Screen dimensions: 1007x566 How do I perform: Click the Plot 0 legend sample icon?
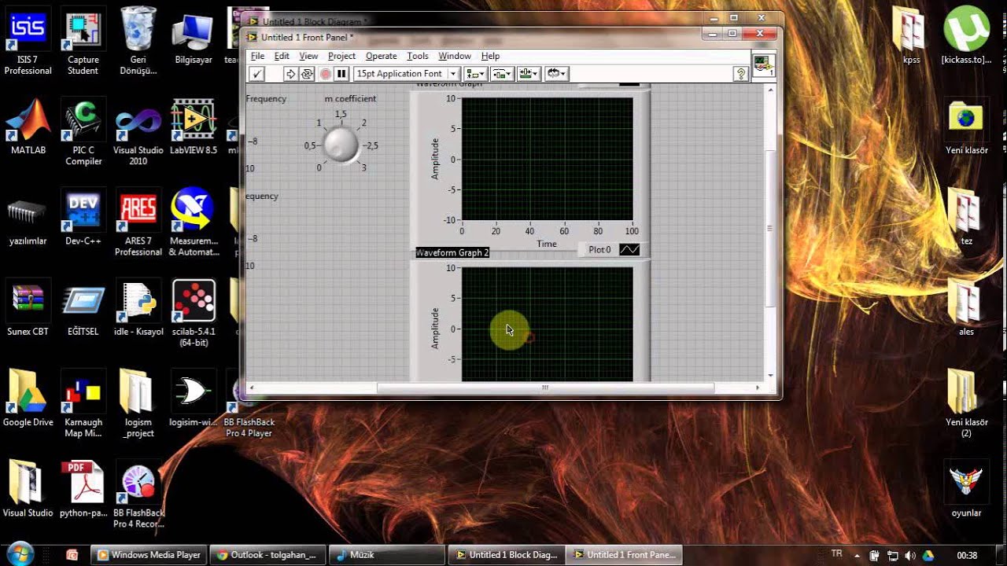[x=629, y=250]
